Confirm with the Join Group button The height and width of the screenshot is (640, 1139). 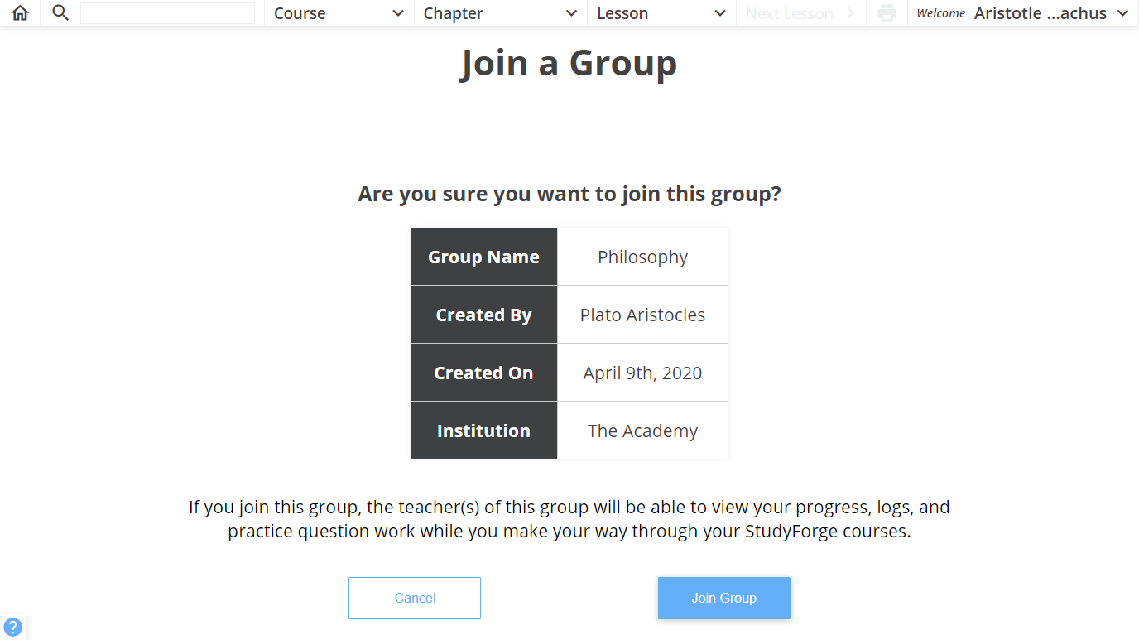coord(724,598)
